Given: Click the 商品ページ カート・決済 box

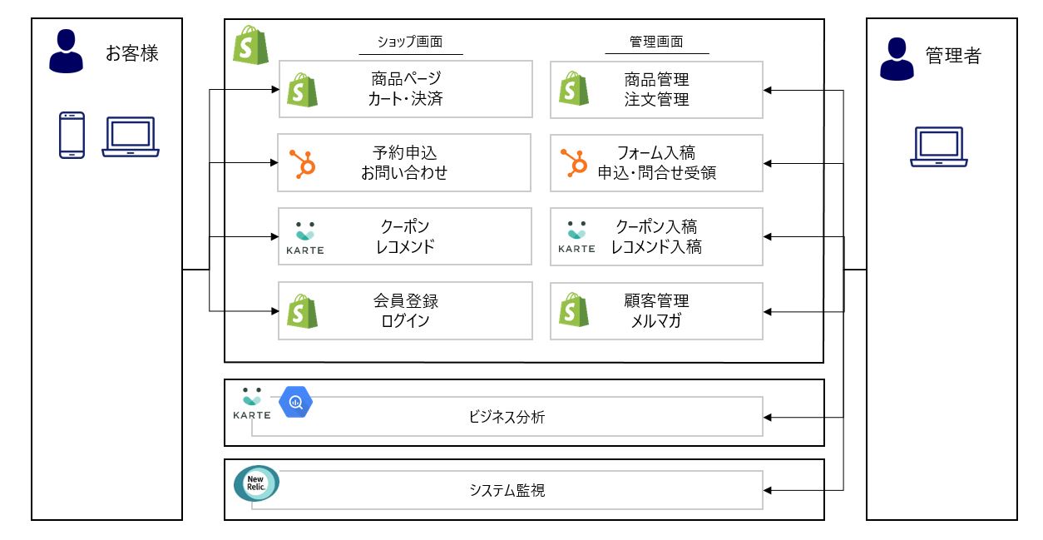Looking at the screenshot, I should pyautogui.click(x=406, y=89).
